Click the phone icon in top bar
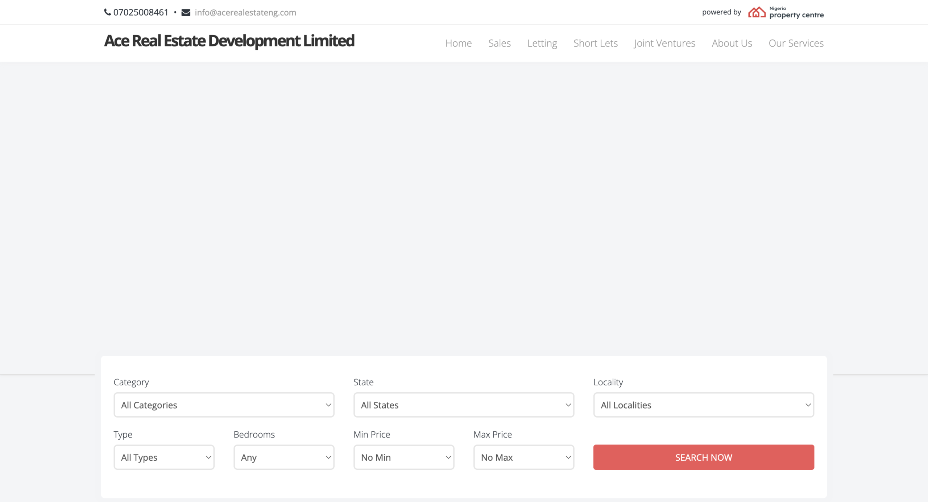The image size is (928, 502). [x=107, y=12]
